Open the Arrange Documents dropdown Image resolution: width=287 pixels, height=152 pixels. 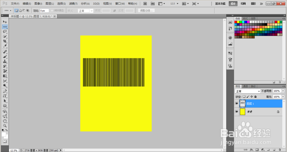coord(185,4)
